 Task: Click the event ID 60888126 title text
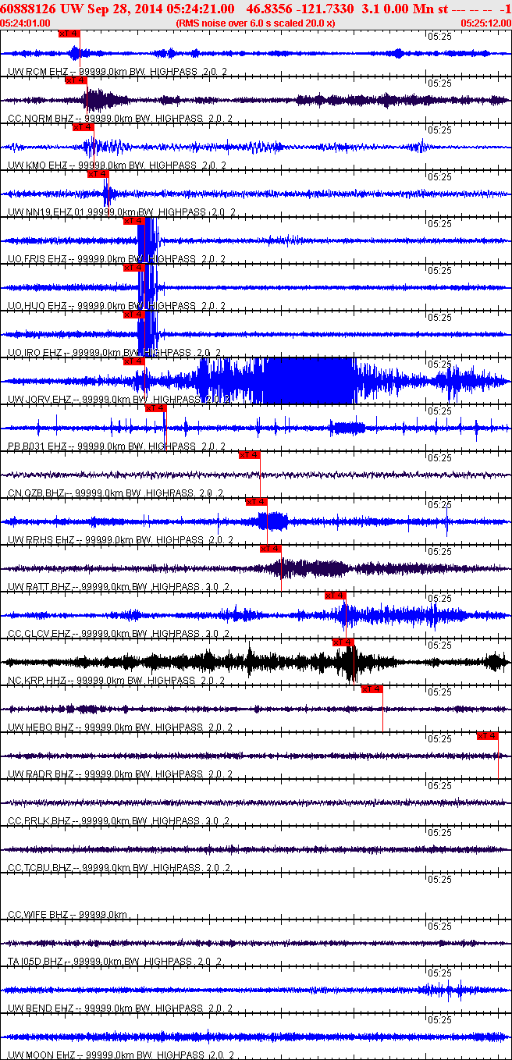(x=29, y=8)
